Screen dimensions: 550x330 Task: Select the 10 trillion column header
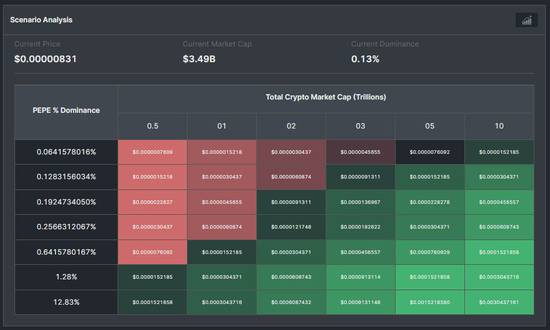pyautogui.click(x=499, y=126)
